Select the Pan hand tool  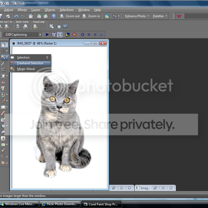[3, 45]
